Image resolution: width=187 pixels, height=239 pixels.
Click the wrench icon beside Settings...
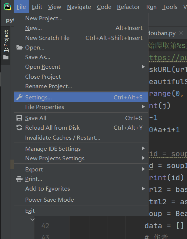pos(19,97)
